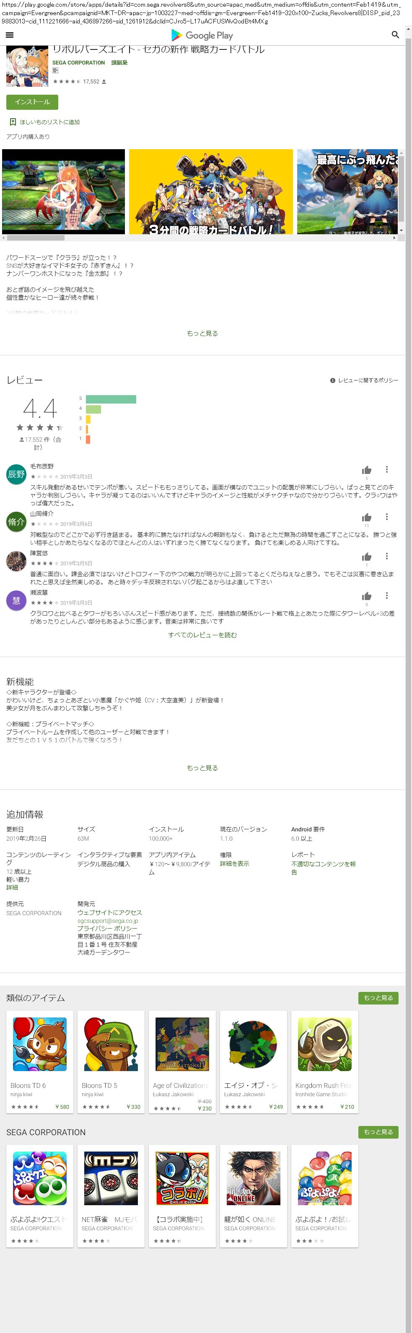
Task: Open エイジ・オブ app card
Action: coord(253,1061)
